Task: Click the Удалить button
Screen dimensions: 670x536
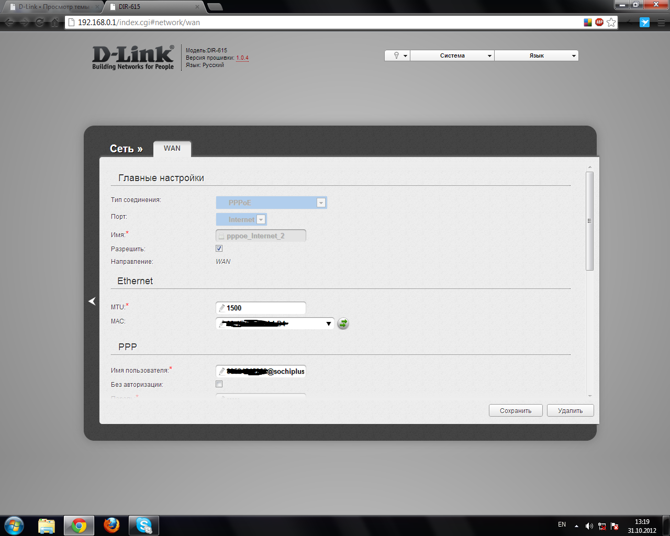Action: 571,410
